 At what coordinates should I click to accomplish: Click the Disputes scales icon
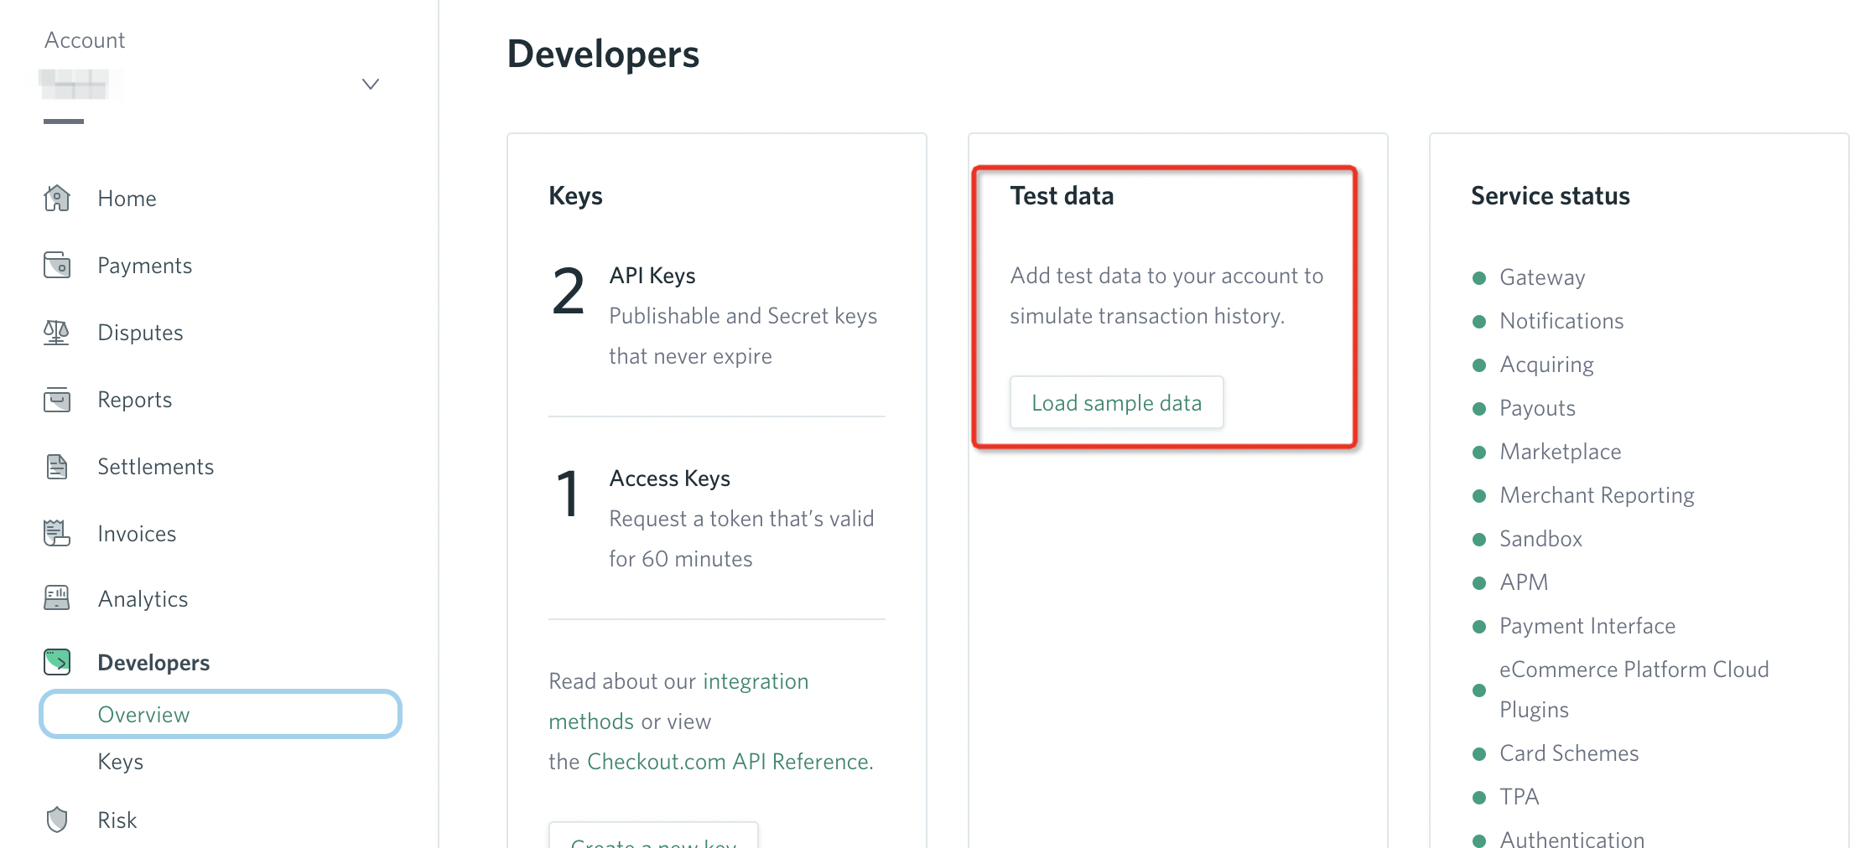tap(57, 333)
